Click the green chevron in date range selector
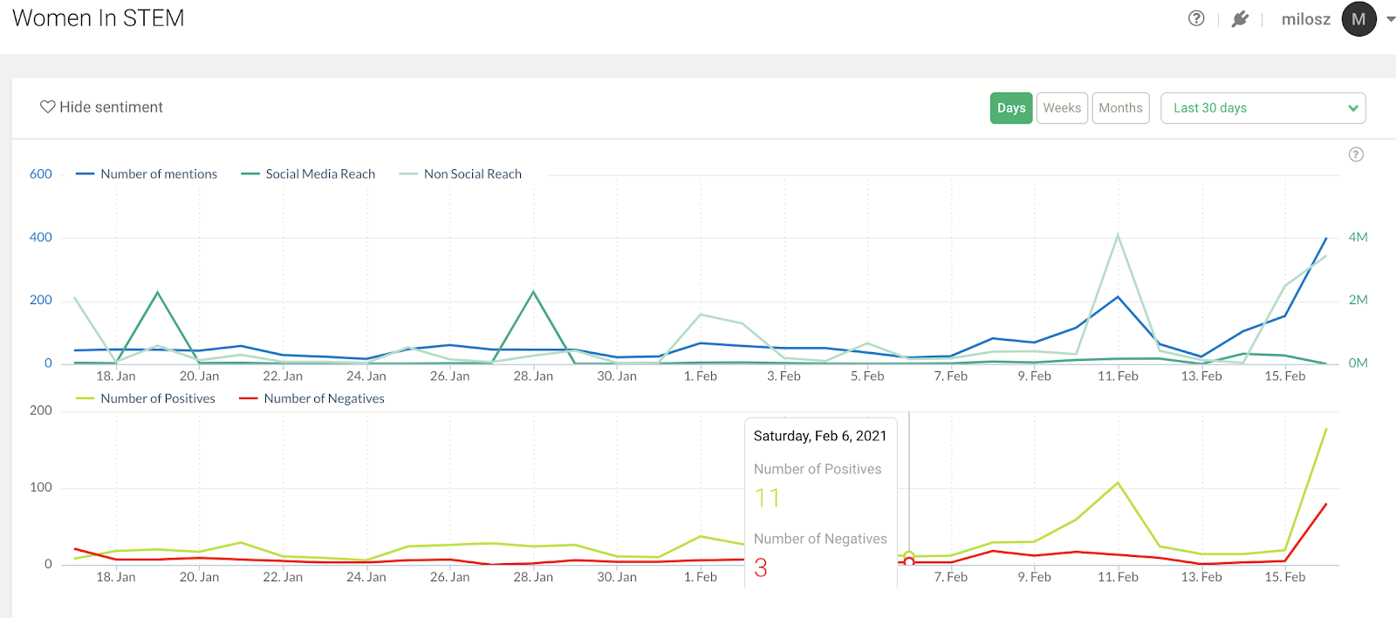1396x618 pixels. tap(1352, 108)
